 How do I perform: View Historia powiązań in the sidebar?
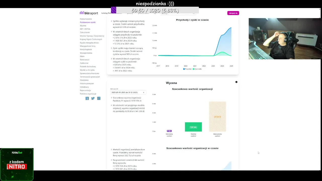pyautogui.click(x=87, y=83)
